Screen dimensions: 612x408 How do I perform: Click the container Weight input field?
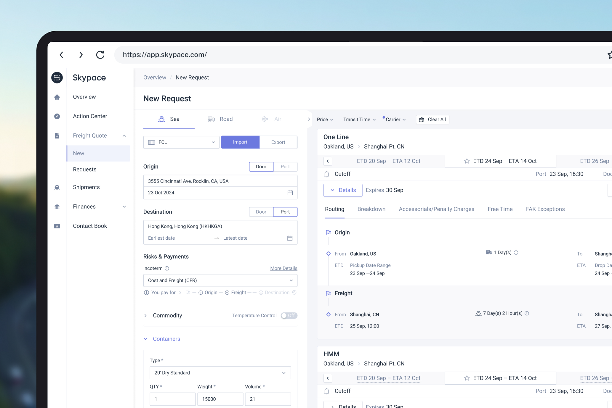tap(220, 399)
